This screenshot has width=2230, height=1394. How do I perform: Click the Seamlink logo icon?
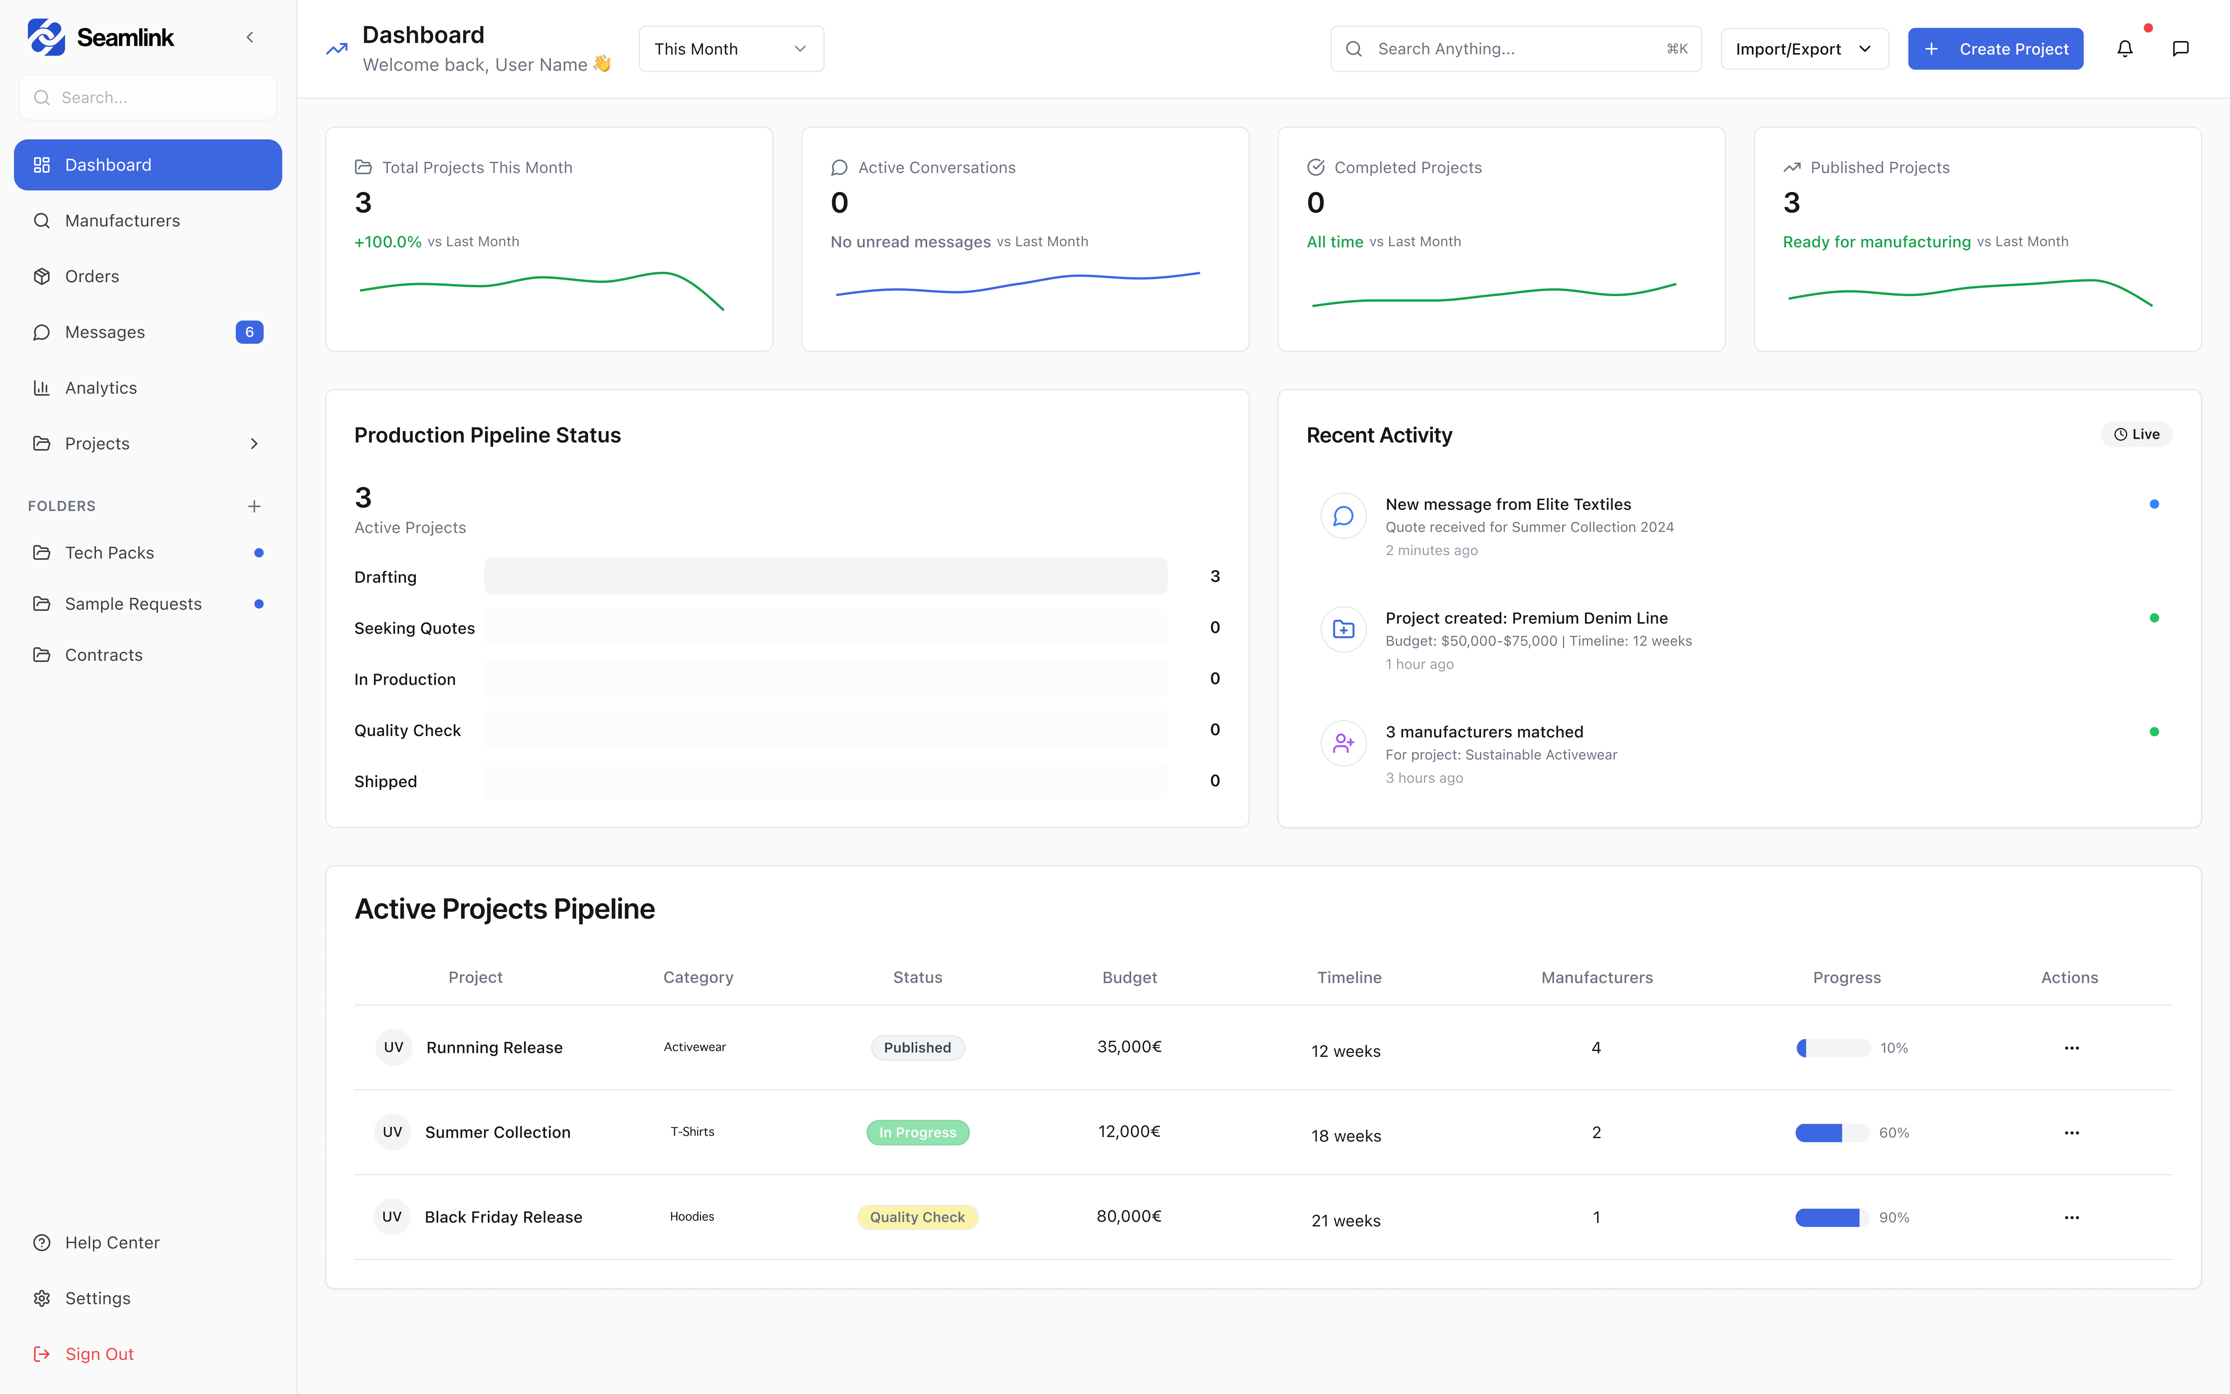(x=46, y=37)
